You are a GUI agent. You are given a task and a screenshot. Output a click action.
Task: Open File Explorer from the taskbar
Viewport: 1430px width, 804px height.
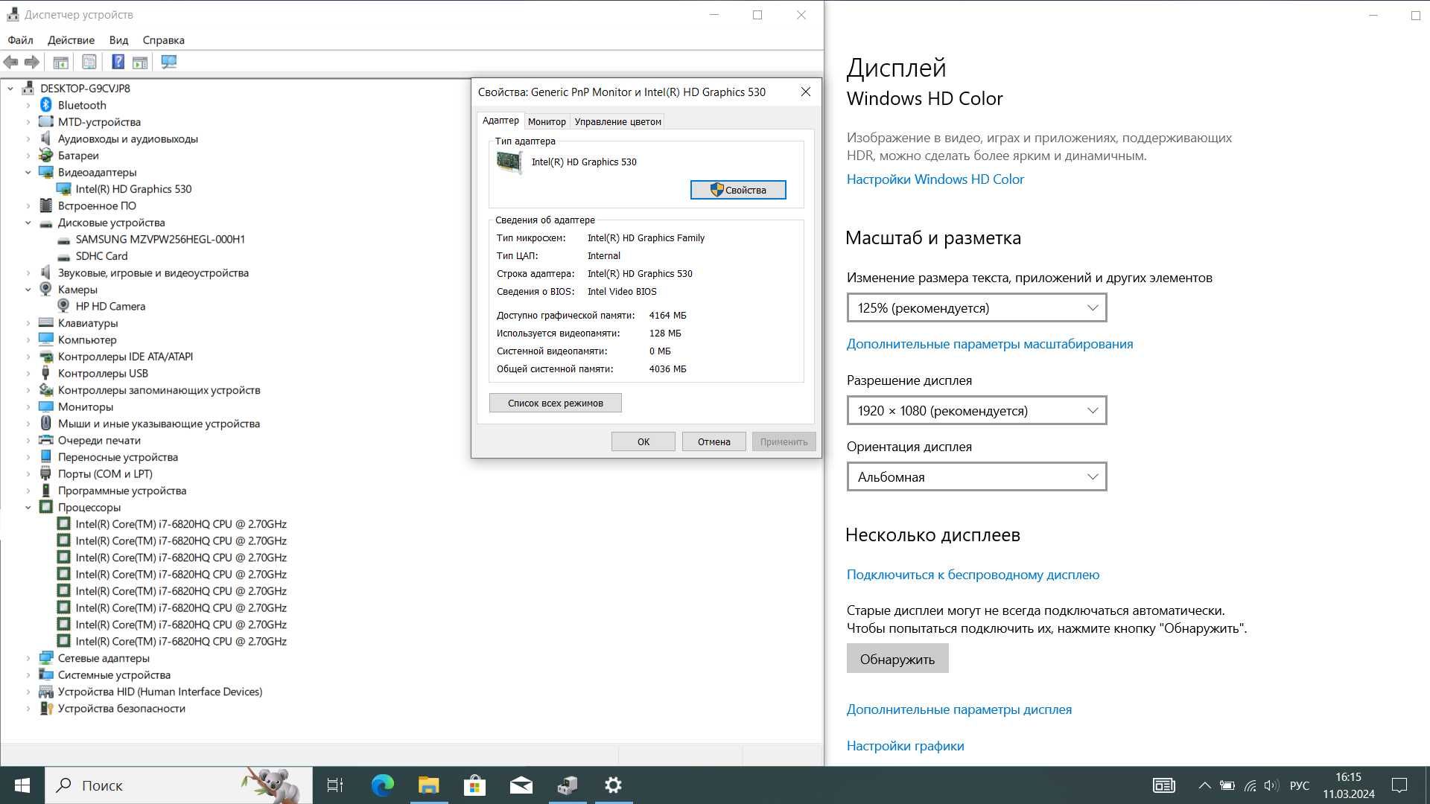(429, 785)
